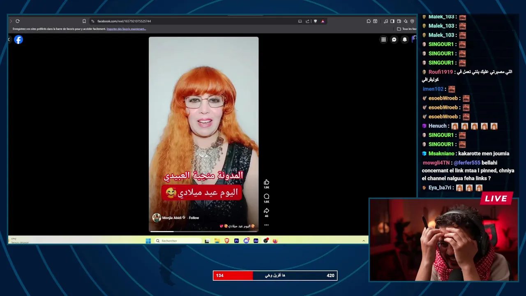This screenshot has width=526, height=296.
Task: Go back using the reel's back arrow
Action: click(x=9, y=39)
